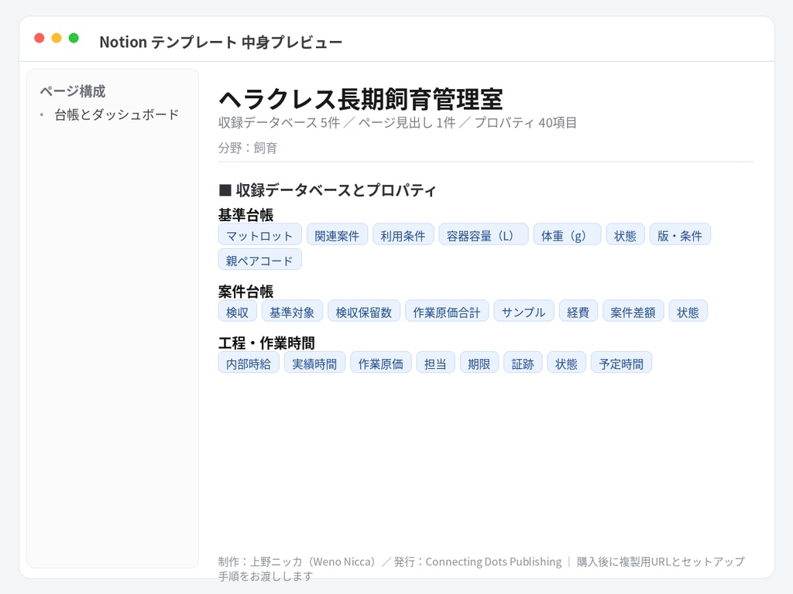Select the 証跡 property tag
793x594 pixels.
523,362
